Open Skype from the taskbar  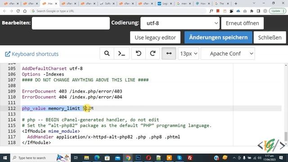pos(180,158)
